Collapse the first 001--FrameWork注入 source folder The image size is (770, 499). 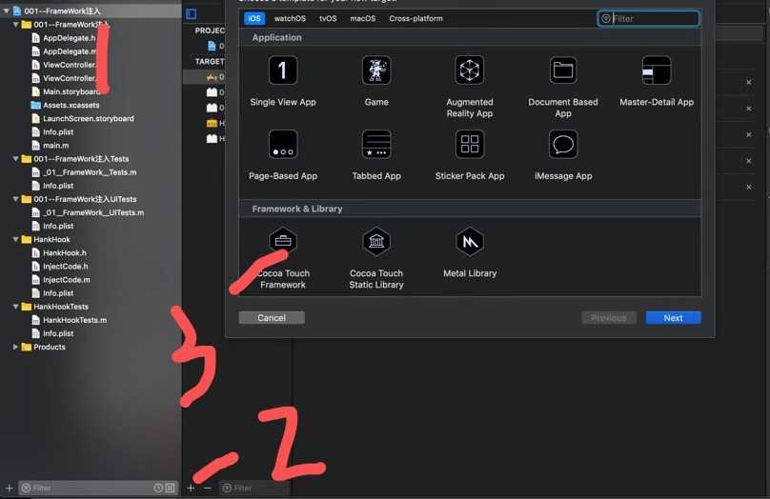[15, 24]
